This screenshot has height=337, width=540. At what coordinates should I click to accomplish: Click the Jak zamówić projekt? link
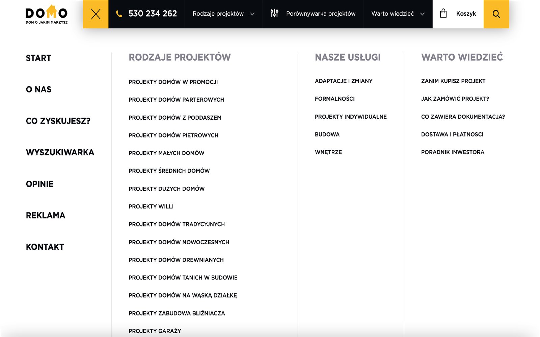click(x=455, y=99)
